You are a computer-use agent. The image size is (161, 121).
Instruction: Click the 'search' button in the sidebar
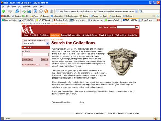[45, 59]
